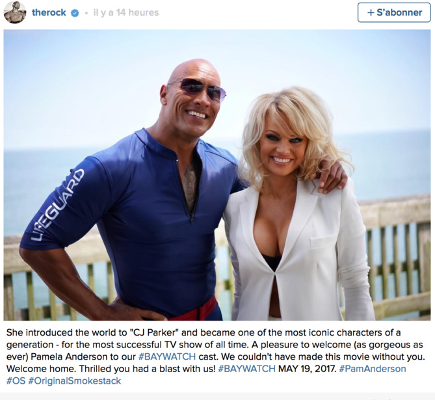Follow the #PamAnderson hashtag link
Viewport: 435px width, 400px height.
tap(373, 369)
